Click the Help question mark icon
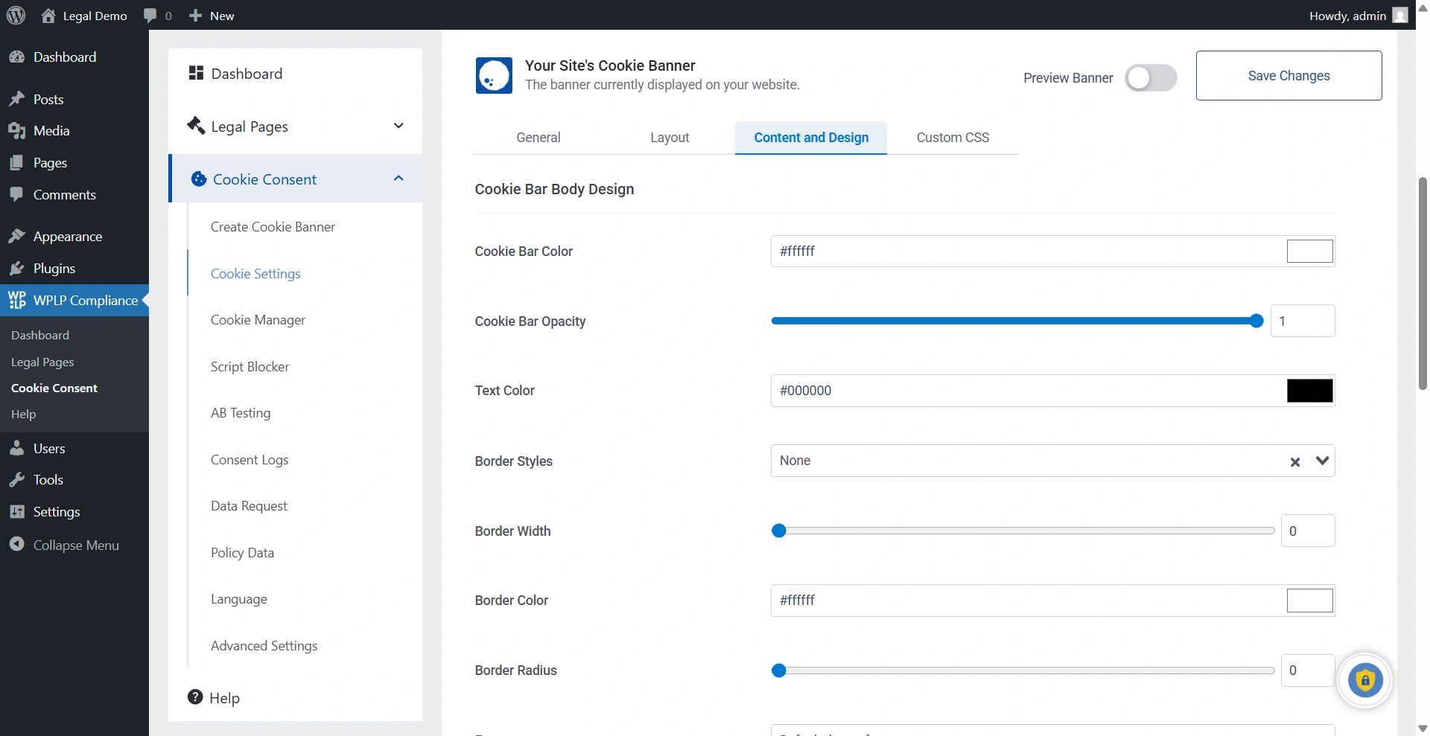 tap(195, 697)
